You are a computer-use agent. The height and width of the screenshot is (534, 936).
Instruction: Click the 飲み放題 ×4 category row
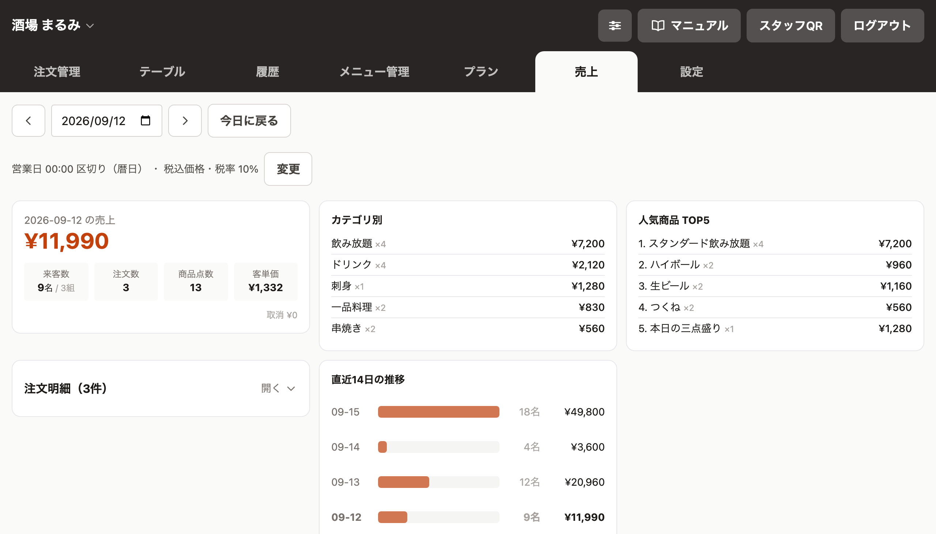tap(468, 244)
